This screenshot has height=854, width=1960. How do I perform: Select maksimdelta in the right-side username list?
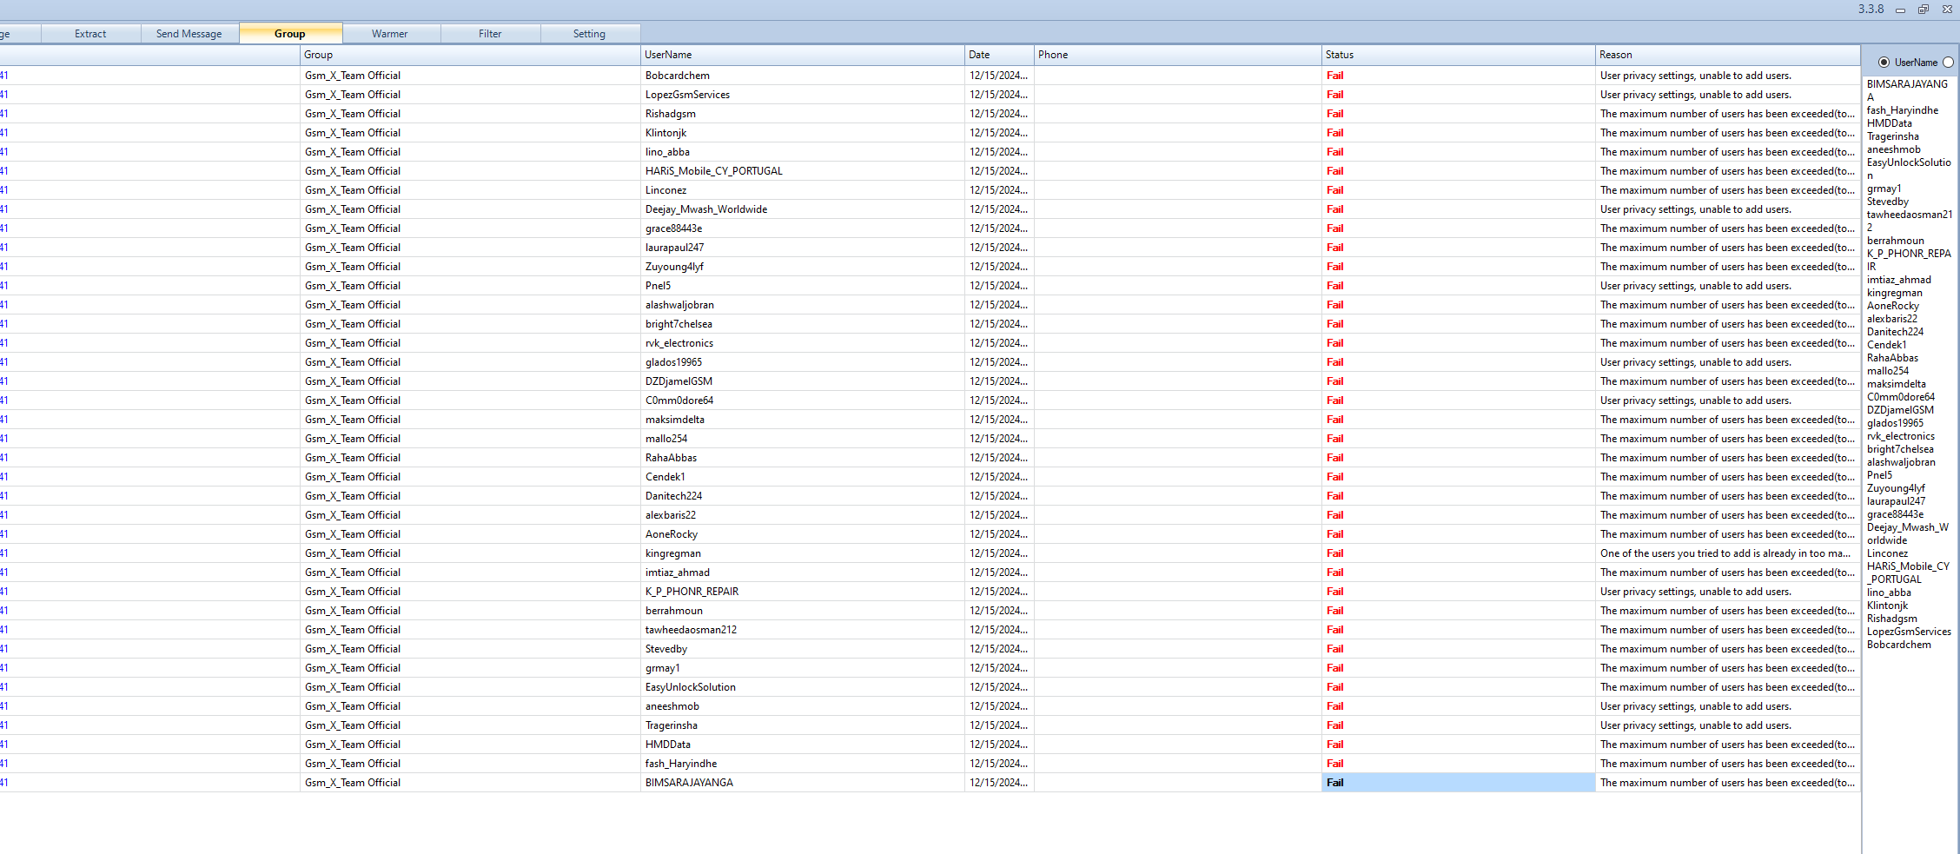[x=1897, y=384]
